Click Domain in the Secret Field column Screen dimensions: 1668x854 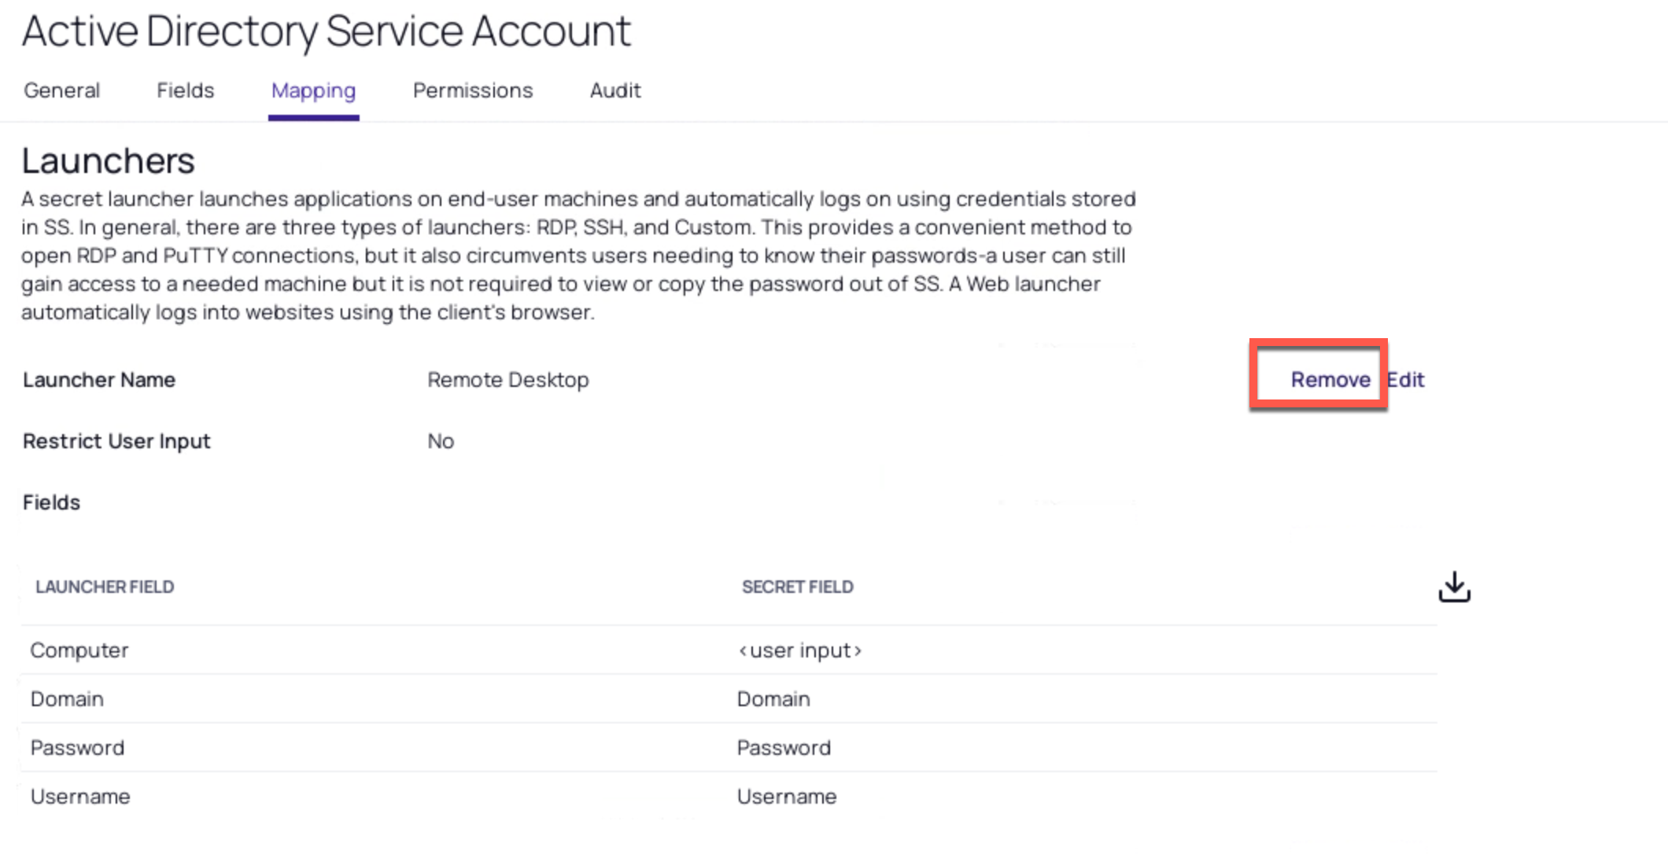pos(773,699)
